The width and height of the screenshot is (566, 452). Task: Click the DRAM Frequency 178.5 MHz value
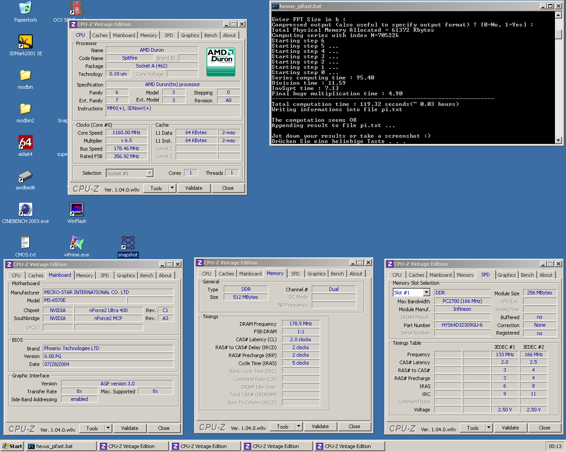coord(301,324)
